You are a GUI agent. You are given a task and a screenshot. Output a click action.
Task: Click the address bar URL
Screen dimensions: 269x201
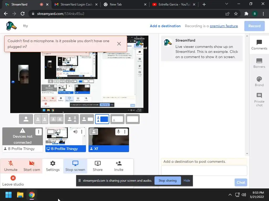61,14
